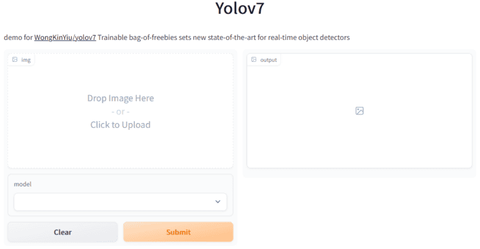Click the Yolov7 page heading

tap(240, 8)
